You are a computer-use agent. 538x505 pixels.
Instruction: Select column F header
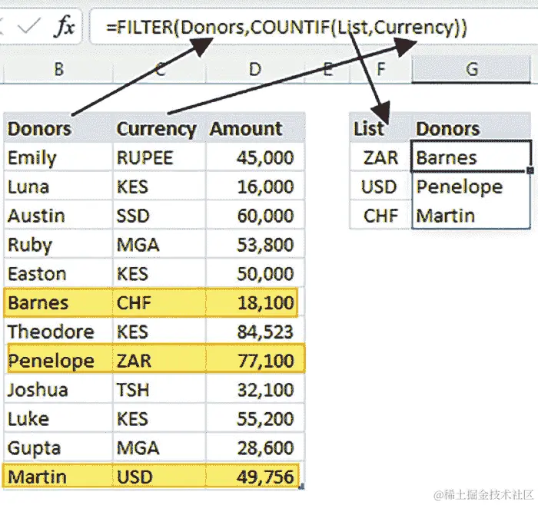[380, 69]
